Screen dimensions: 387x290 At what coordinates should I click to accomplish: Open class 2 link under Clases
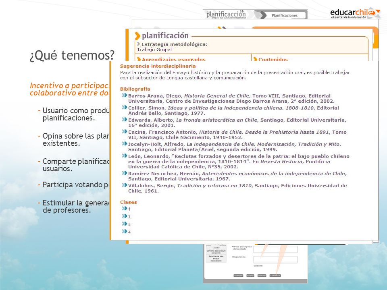pyautogui.click(x=129, y=217)
